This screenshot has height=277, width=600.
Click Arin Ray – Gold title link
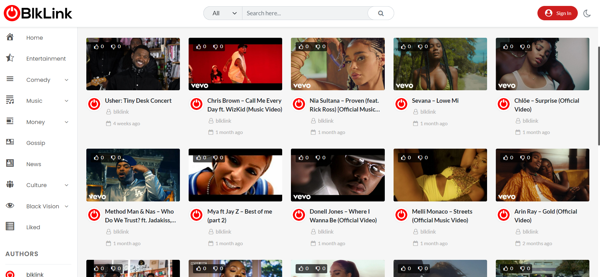click(x=546, y=216)
